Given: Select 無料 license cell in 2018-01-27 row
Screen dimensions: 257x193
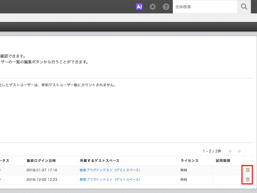Looking at the screenshot, I should pos(195,170).
